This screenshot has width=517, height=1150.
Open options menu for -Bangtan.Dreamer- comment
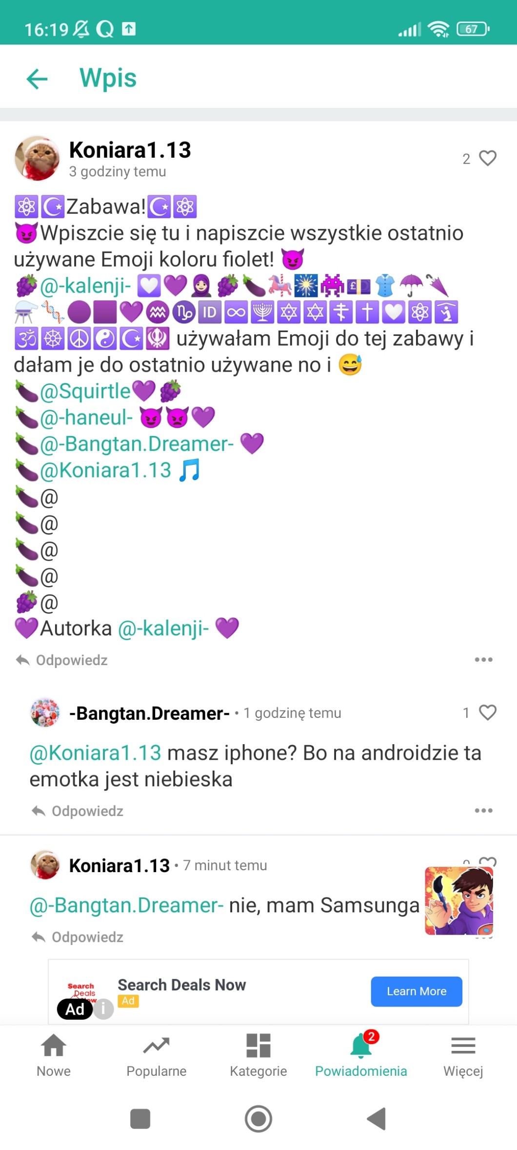(483, 811)
